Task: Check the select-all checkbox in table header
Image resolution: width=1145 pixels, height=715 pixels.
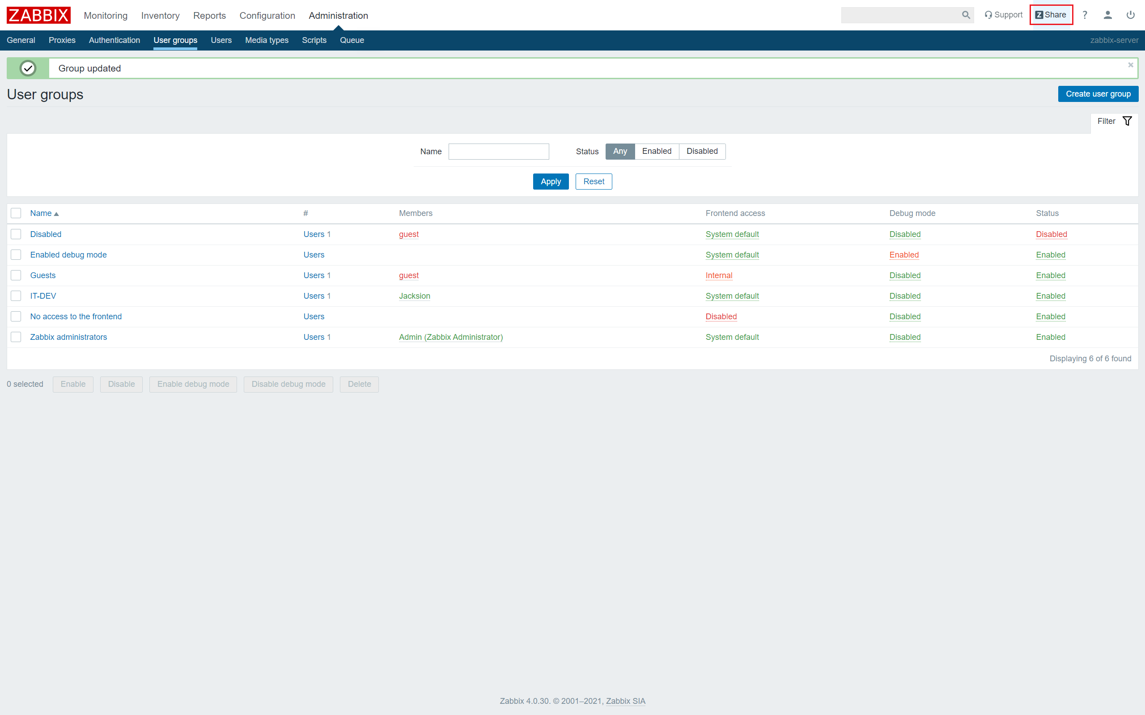Action: tap(16, 213)
